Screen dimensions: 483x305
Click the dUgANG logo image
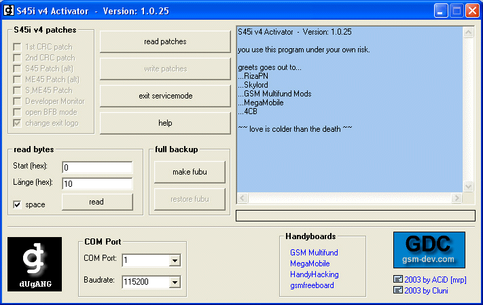[35, 264]
